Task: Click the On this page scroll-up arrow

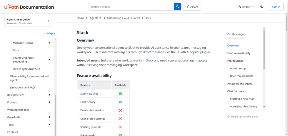Action: pos(264,28)
